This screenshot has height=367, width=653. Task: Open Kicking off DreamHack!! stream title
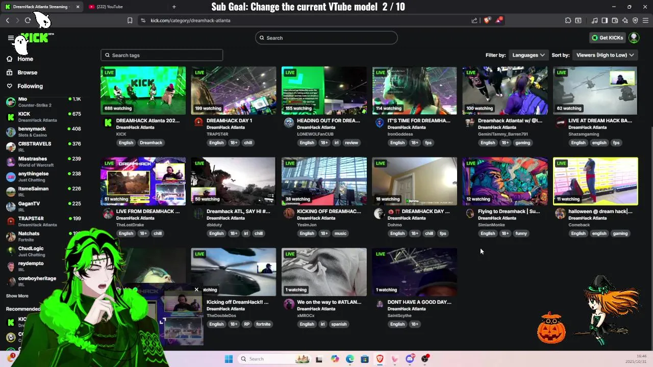[237, 302]
